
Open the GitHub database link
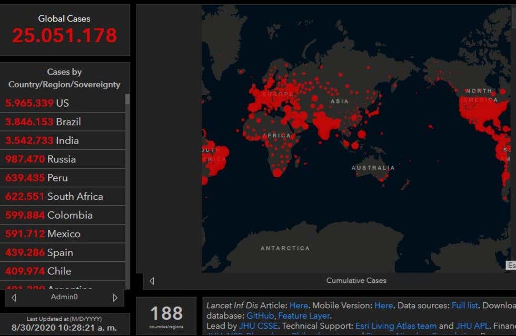pos(260,315)
